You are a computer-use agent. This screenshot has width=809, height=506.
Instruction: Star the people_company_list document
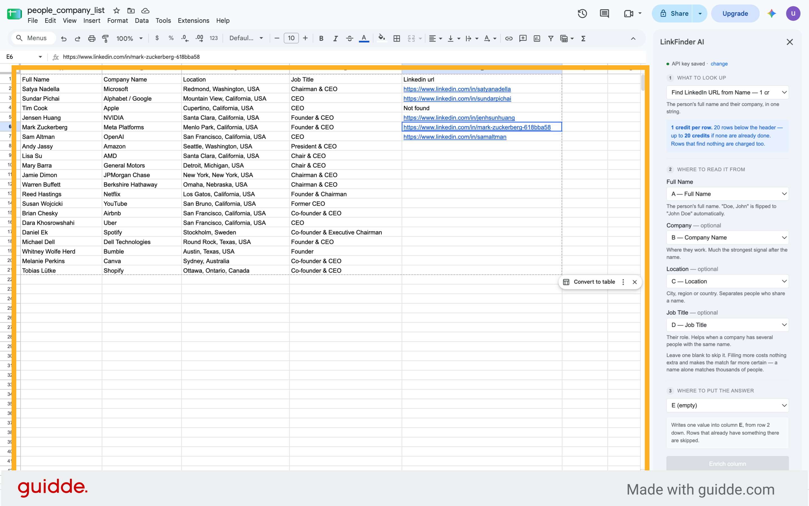coord(116,11)
